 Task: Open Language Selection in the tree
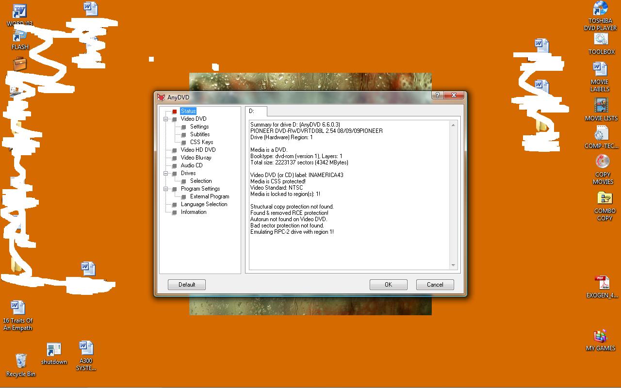coord(204,204)
